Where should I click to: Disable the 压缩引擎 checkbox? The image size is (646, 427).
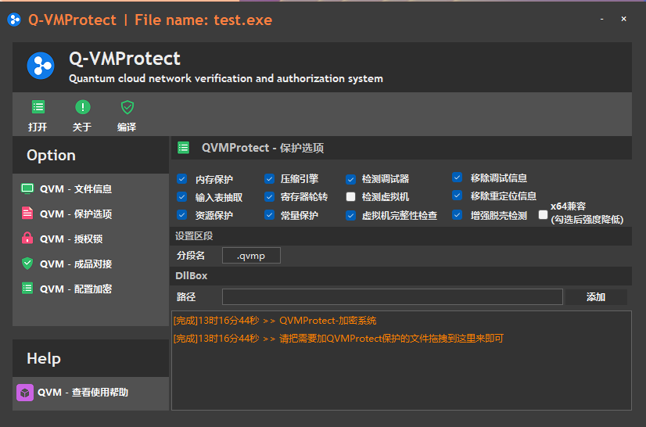pos(269,179)
